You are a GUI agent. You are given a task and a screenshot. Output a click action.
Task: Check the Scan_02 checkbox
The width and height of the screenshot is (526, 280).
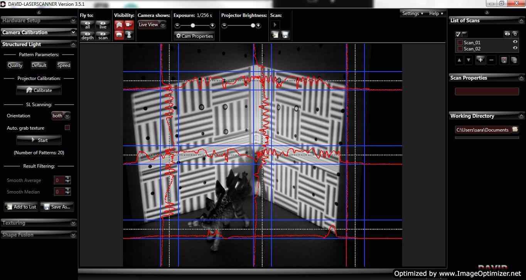[x=460, y=49]
